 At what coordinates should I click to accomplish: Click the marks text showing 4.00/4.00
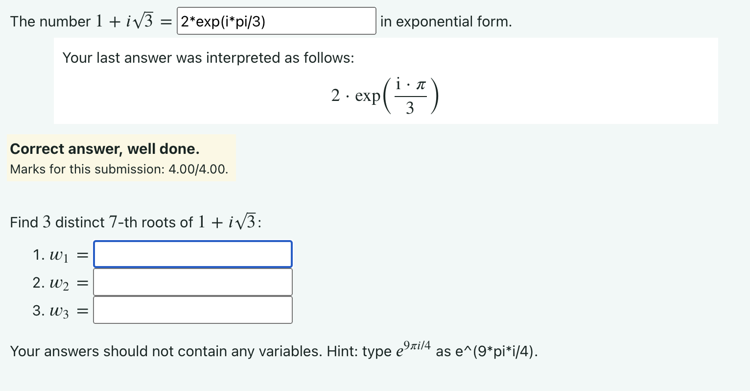pyautogui.click(x=119, y=169)
